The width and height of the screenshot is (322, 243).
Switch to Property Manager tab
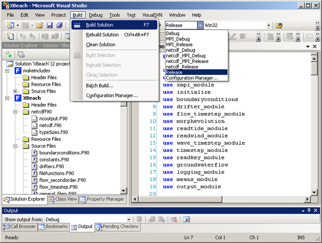pos(102,199)
